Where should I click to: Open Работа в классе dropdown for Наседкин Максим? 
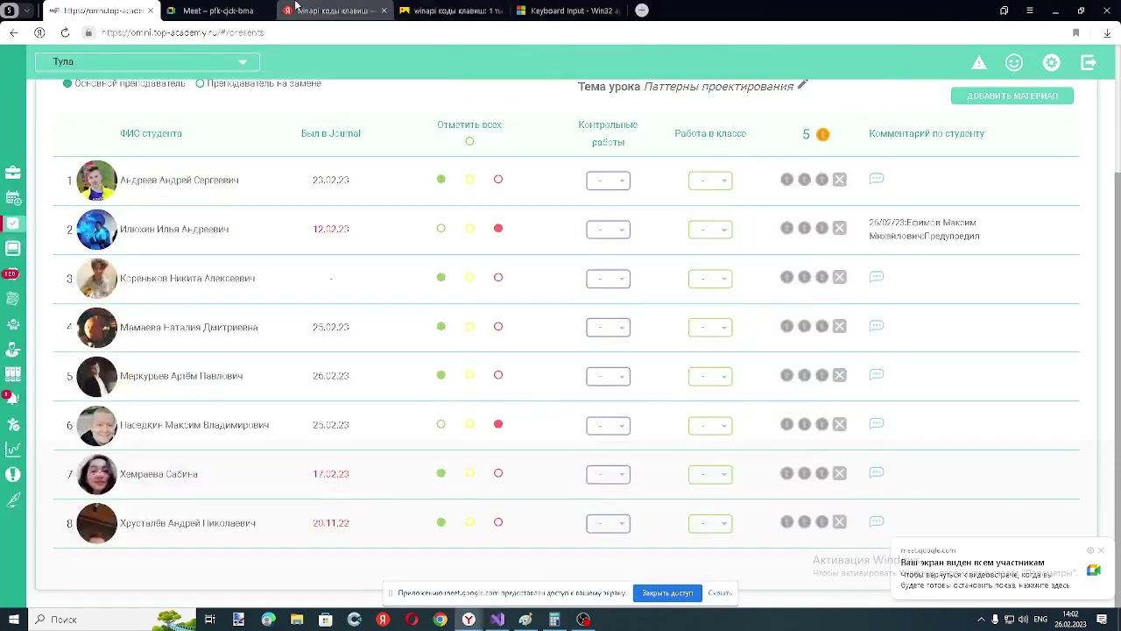(710, 425)
